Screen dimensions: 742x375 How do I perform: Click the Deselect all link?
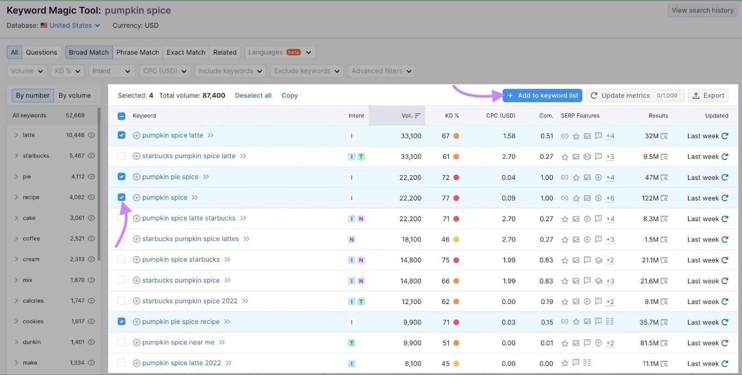[253, 95]
